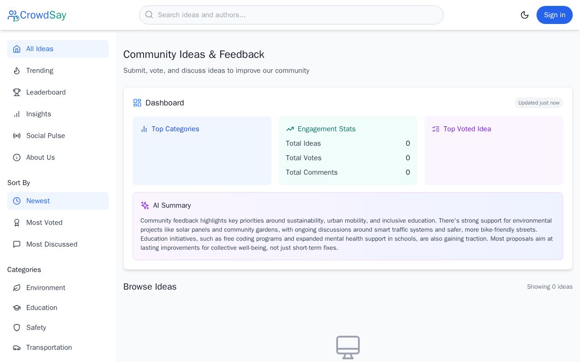
Task: Sort ideas by Most Discussed
Action: 58,244
